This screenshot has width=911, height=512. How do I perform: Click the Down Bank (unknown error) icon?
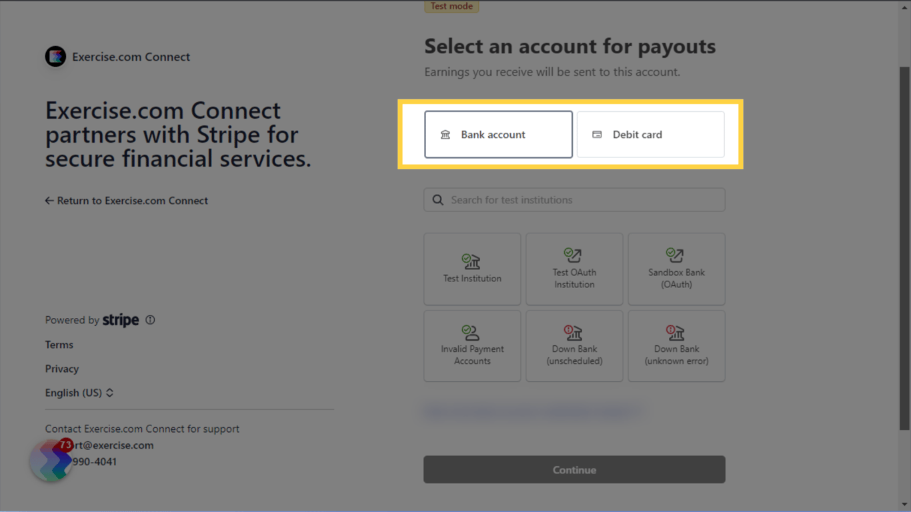tap(676, 333)
